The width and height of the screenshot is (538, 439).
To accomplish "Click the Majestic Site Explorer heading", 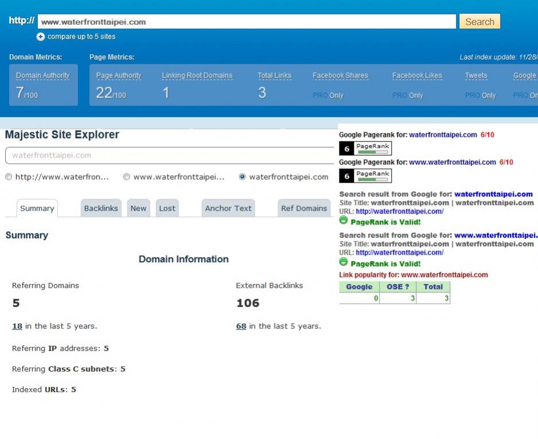I will point(62,135).
